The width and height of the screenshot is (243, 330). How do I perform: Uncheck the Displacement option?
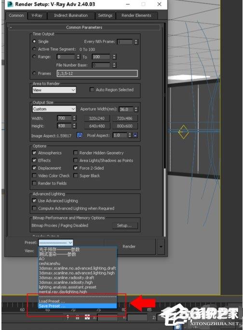coord(34,168)
